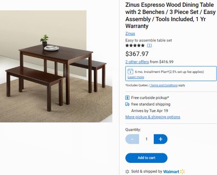Click the Walmart spark logo icon
The width and height of the screenshot is (217, 175).
click(x=182, y=172)
